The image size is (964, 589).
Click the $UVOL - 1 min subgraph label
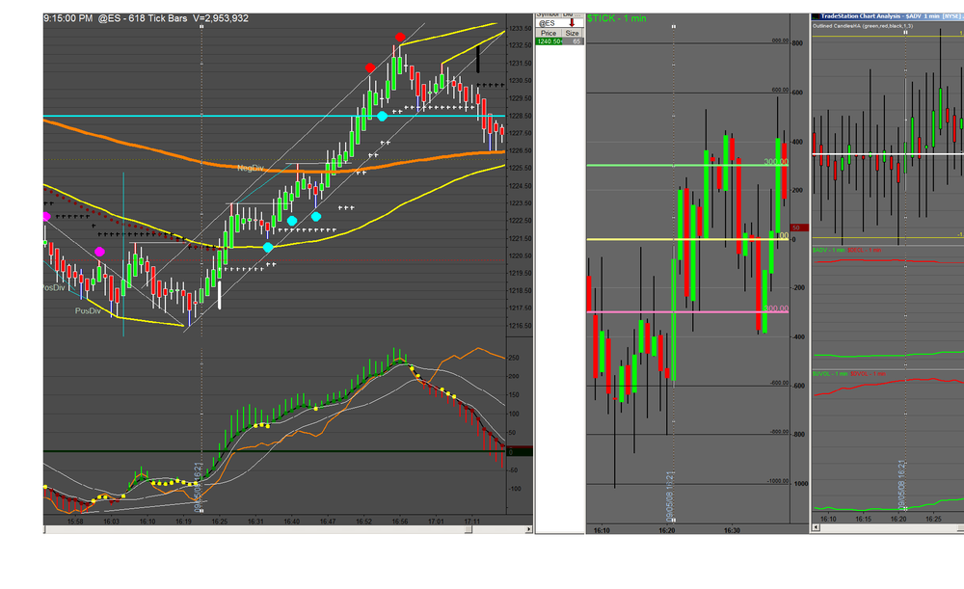[830, 374]
